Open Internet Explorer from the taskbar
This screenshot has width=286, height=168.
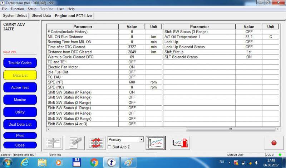pos(25,162)
